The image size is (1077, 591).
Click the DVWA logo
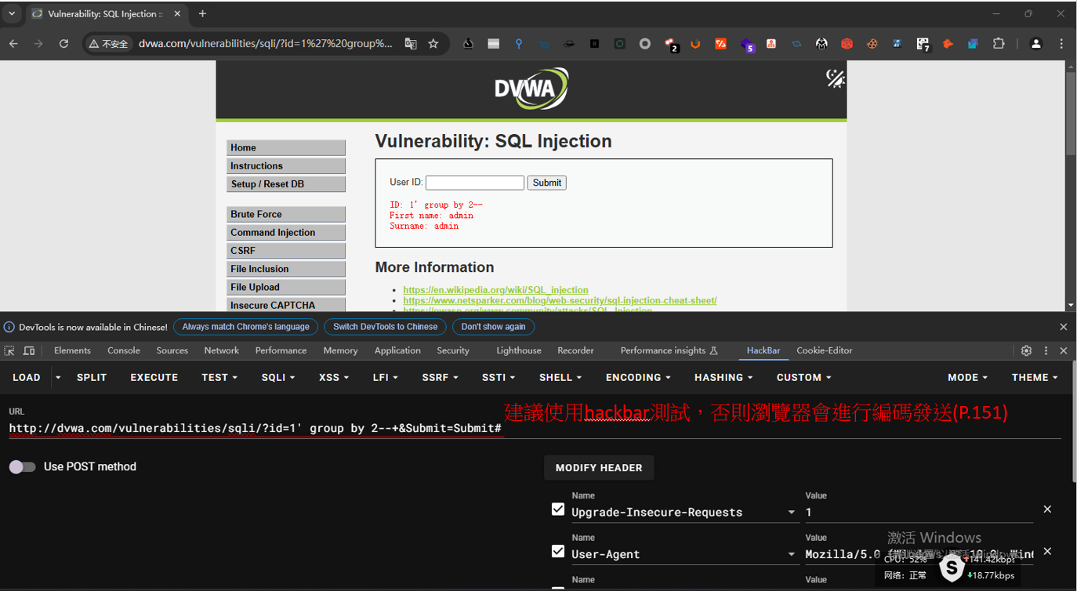(531, 89)
